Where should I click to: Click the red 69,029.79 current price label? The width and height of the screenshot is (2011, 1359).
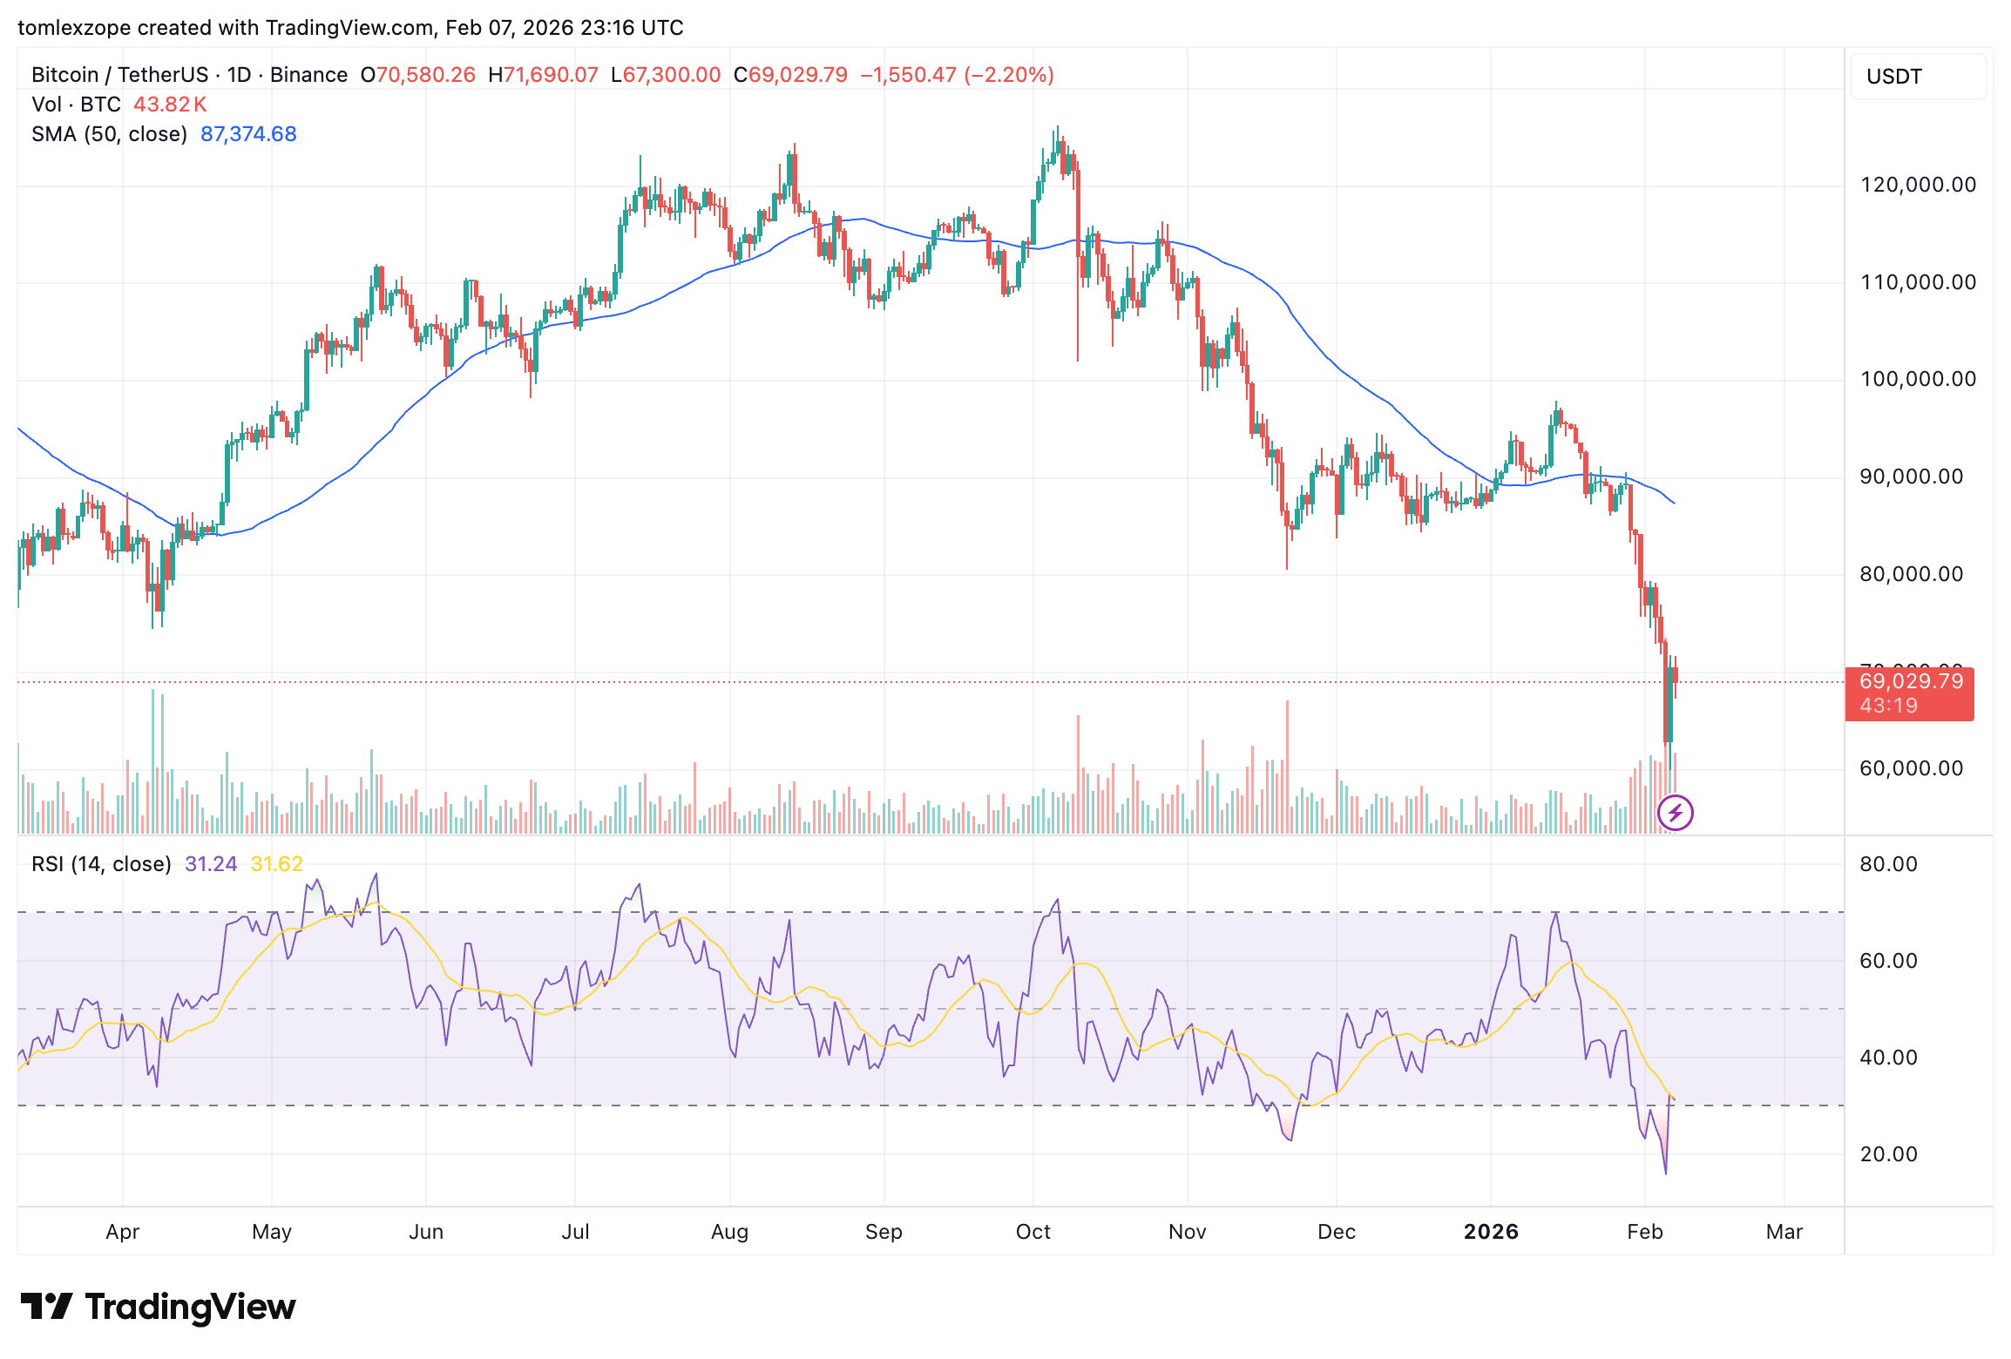click(1908, 682)
